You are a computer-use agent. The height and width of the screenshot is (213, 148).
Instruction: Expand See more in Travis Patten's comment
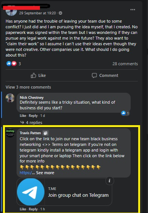coord(45,173)
